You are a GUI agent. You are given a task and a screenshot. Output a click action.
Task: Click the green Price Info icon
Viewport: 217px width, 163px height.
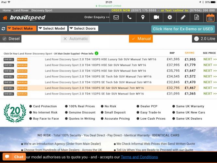pos(96,53)
